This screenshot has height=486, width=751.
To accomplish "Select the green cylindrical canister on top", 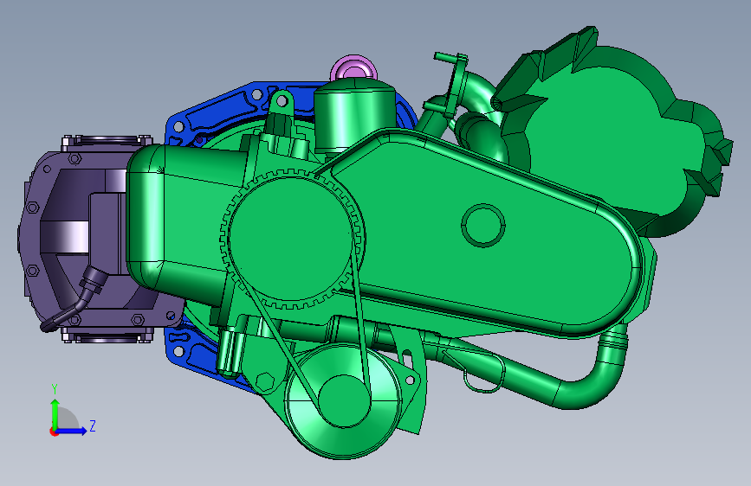I will tap(354, 115).
